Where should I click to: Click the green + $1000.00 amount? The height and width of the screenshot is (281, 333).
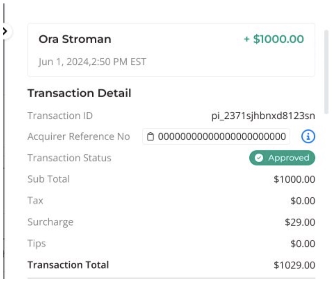[x=274, y=39]
